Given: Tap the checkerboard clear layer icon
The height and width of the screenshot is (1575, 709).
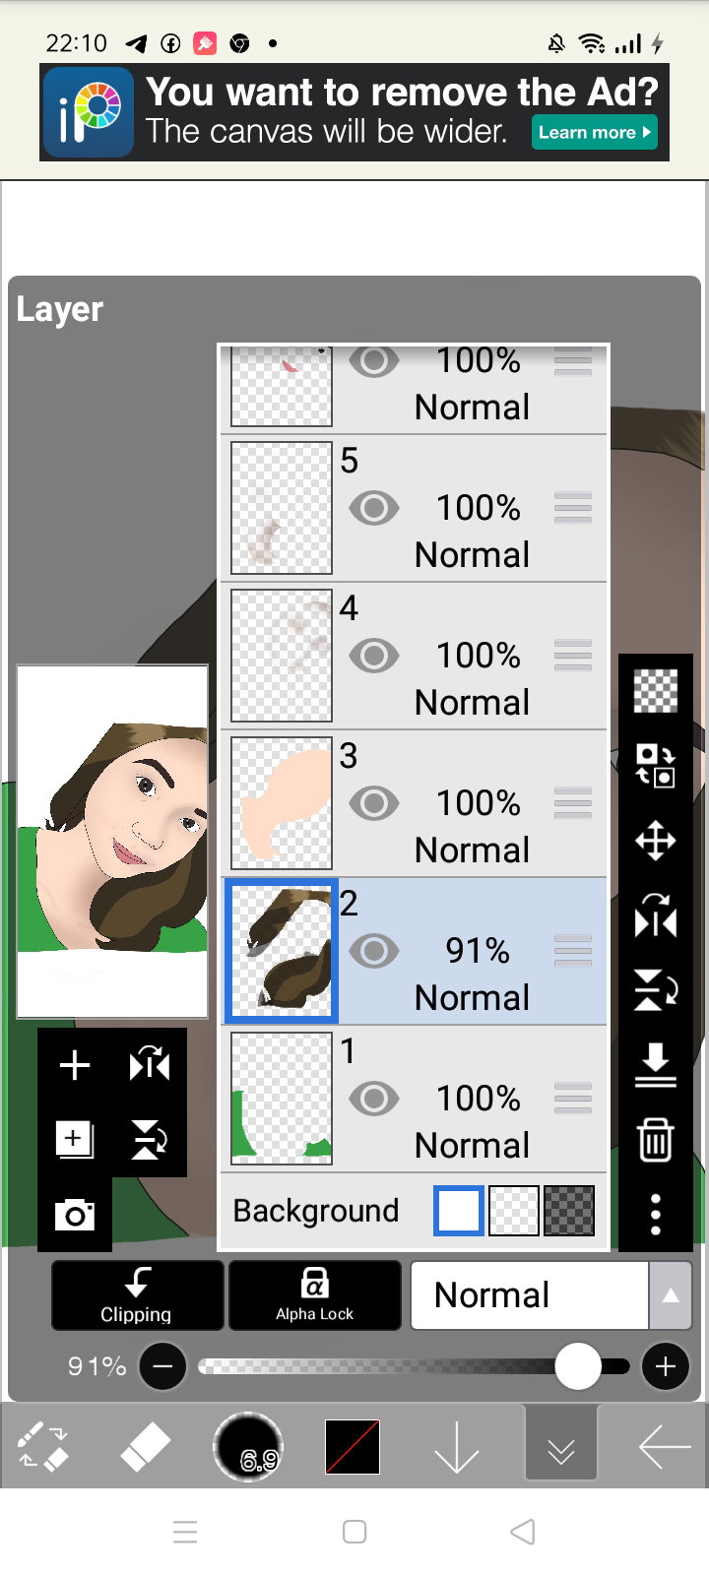Looking at the screenshot, I should point(655,690).
